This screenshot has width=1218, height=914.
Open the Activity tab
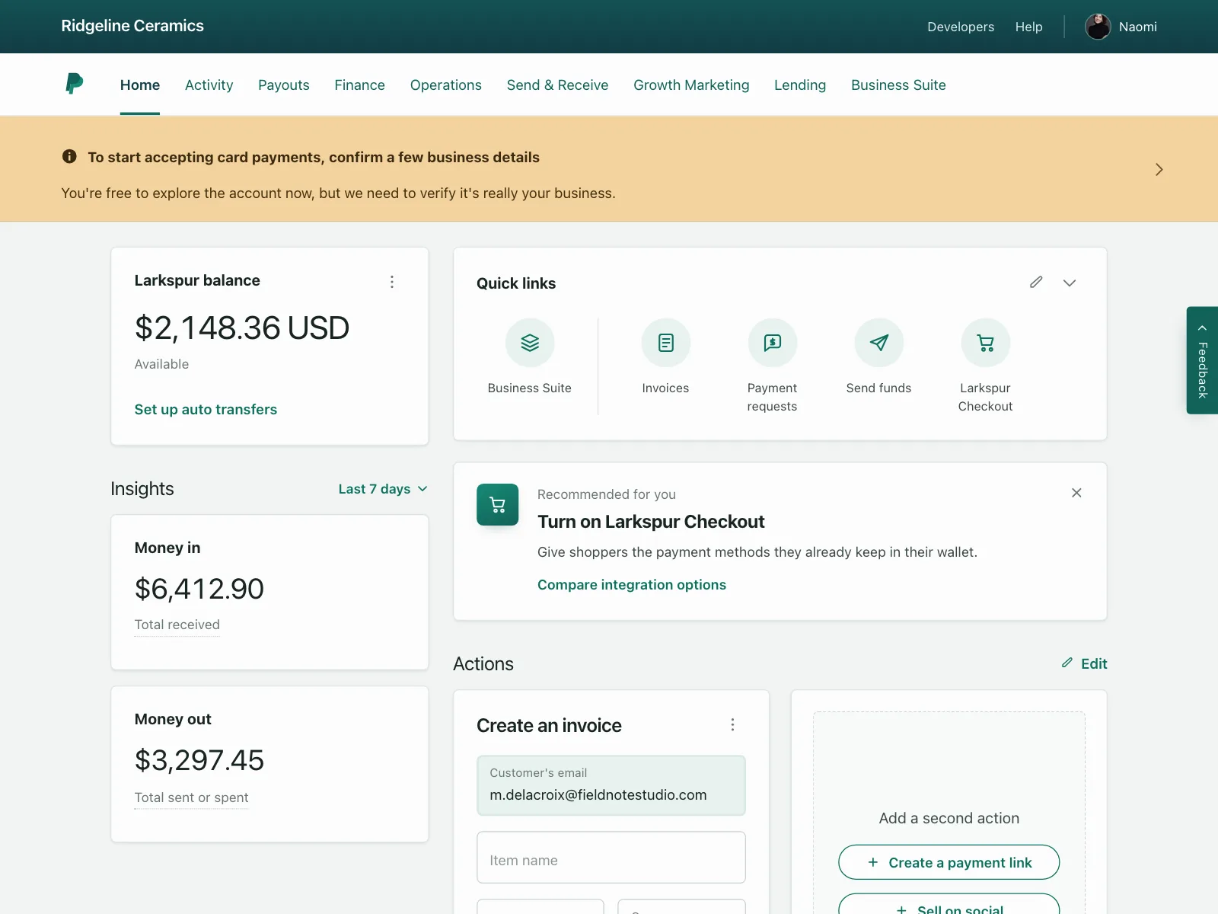[x=209, y=85]
